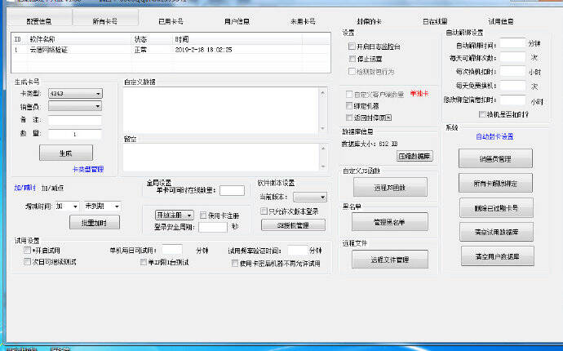This screenshot has width=563, height=351.
Task: Tick the 开启试用 checkbox
Action: (27, 251)
